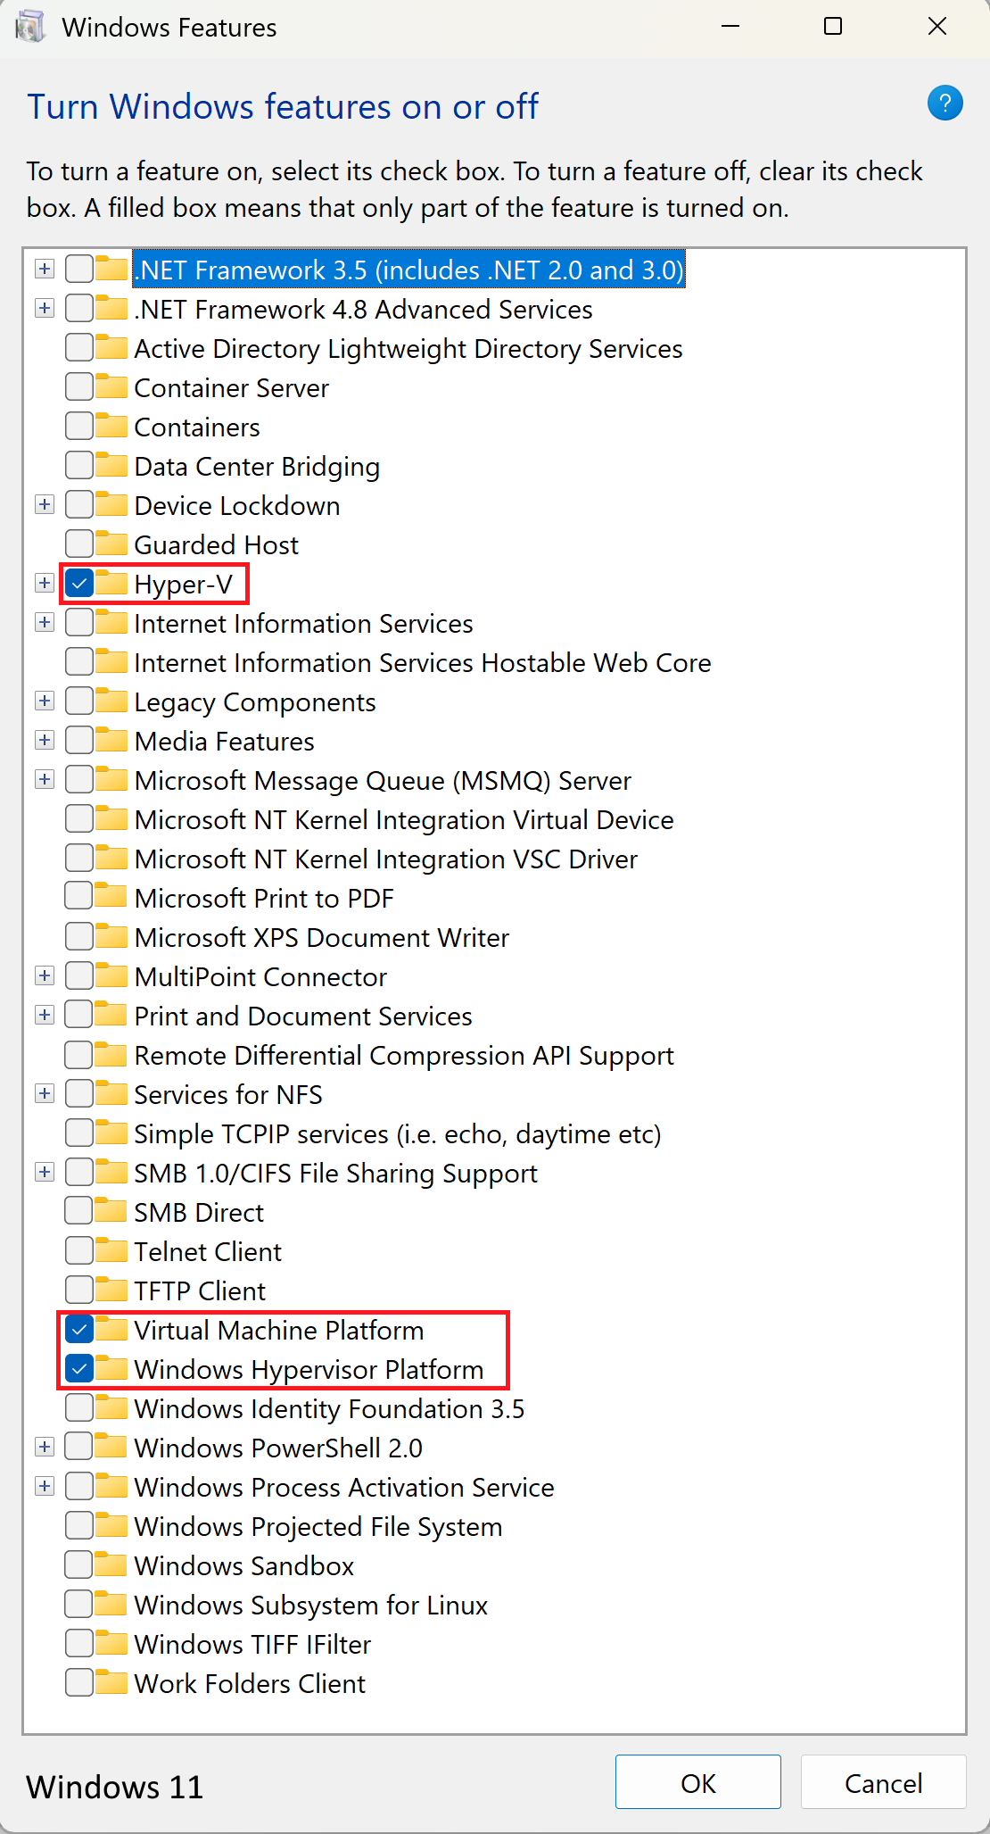Viewport: 990px width, 1834px height.
Task: Click the folder icon beside Guarded Host
Action: 111,544
